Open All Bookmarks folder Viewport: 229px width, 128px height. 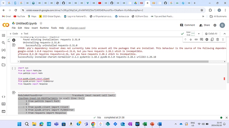click(x=218, y=17)
